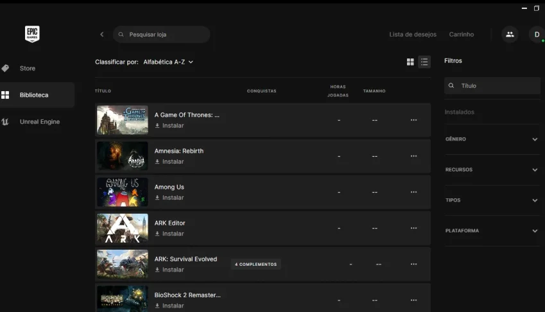This screenshot has height=312, width=545.
Task: Open the Alfabética A-Z sort dropdown
Action: [168, 62]
